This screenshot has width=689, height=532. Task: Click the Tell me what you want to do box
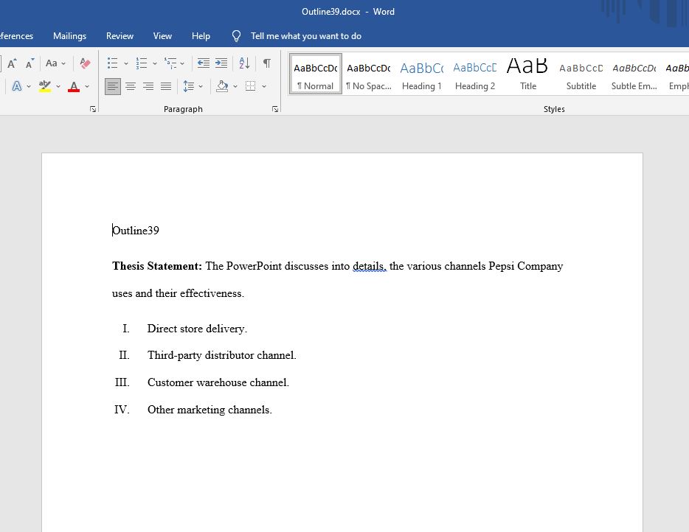click(x=306, y=36)
